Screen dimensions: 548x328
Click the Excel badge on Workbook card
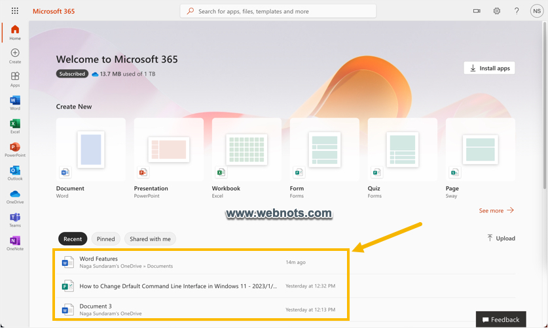tap(221, 172)
